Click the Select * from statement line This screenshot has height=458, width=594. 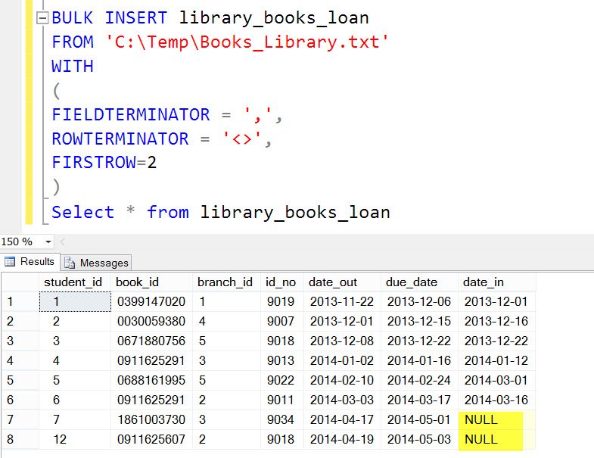[x=220, y=212]
